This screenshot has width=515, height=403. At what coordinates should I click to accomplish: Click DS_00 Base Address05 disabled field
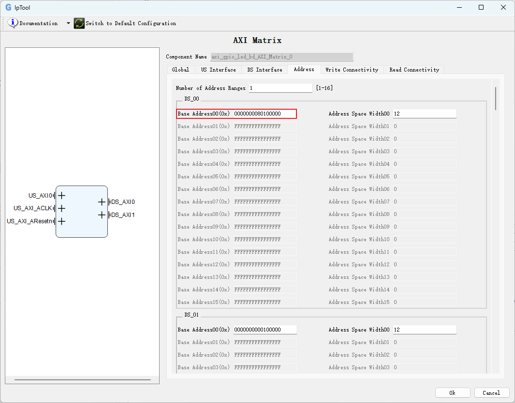[x=265, y=176]
